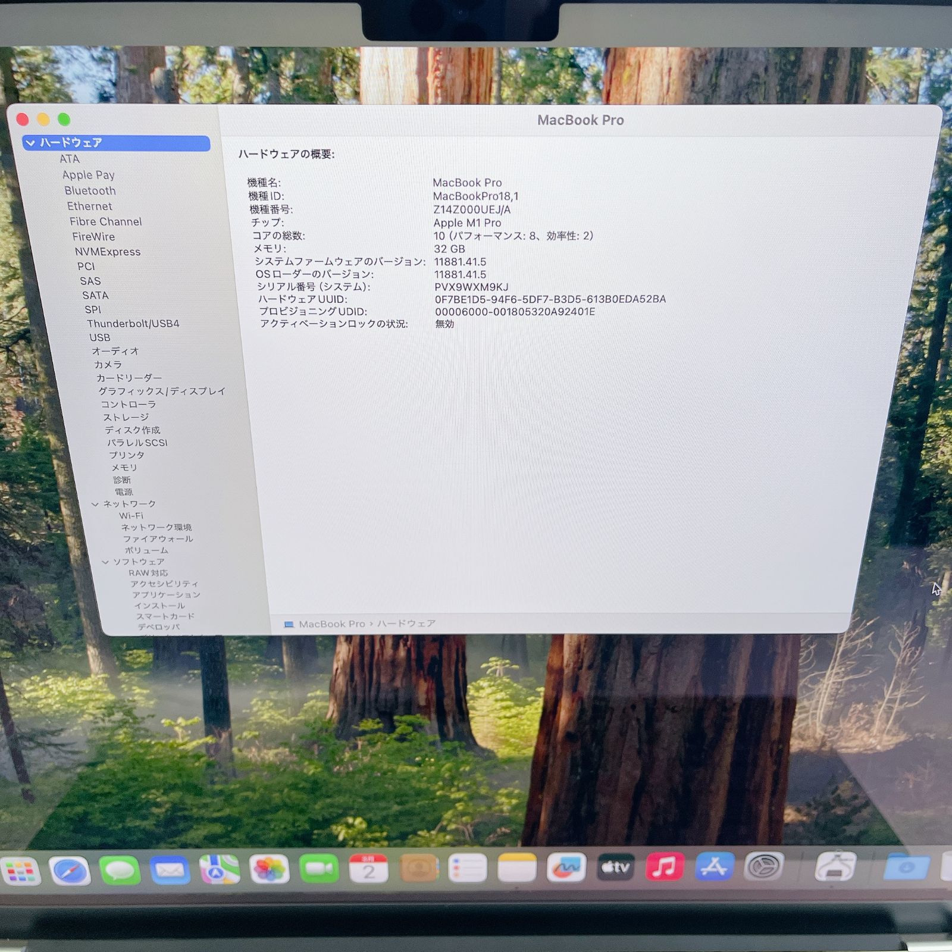Open the Calendar app in Dock
The image size is (952, 952).
click(368, 869)
